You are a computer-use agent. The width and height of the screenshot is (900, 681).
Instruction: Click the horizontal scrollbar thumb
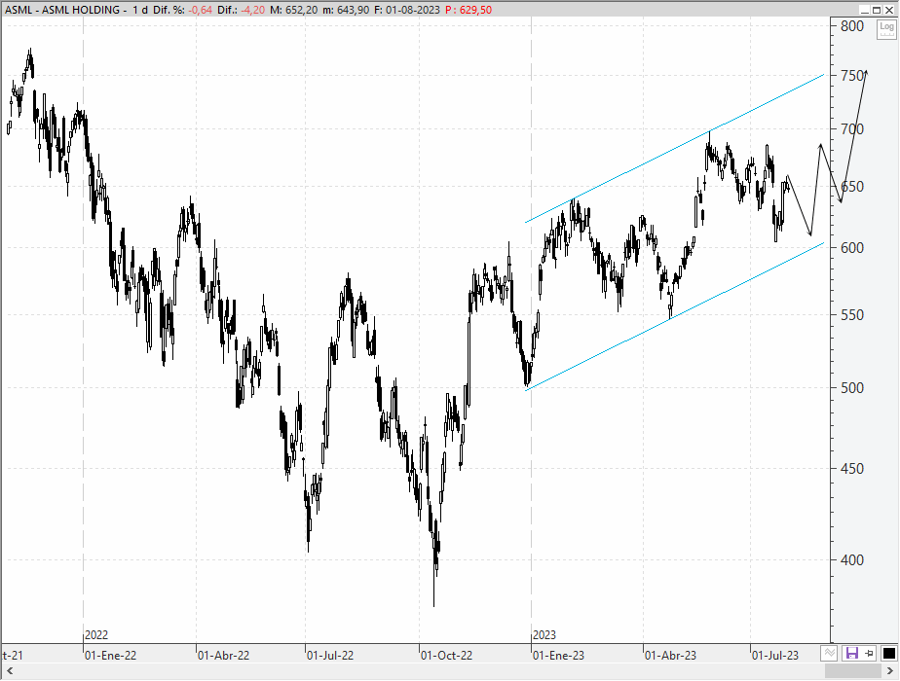tap(852, 670)
